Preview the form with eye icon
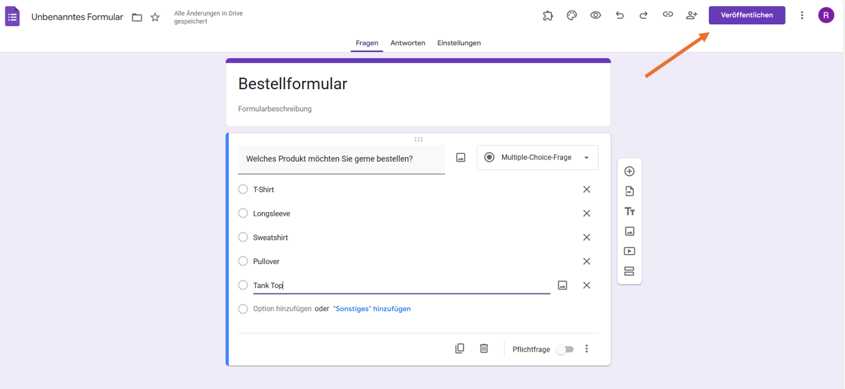The image size is (845, 389). pyautogui.click(x=595, y=15)
